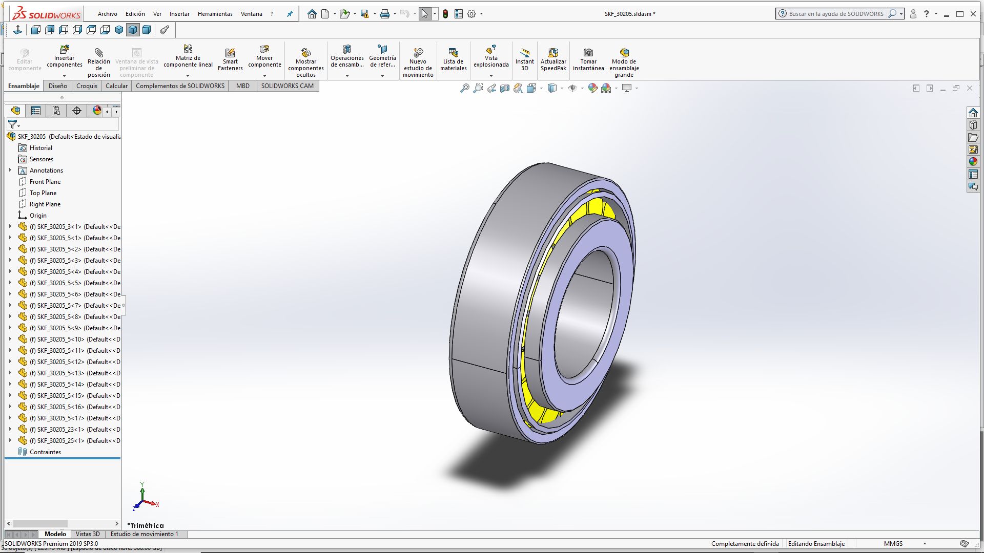Select the Estudio de movimiento 1 tab

[x=145, y=534]
